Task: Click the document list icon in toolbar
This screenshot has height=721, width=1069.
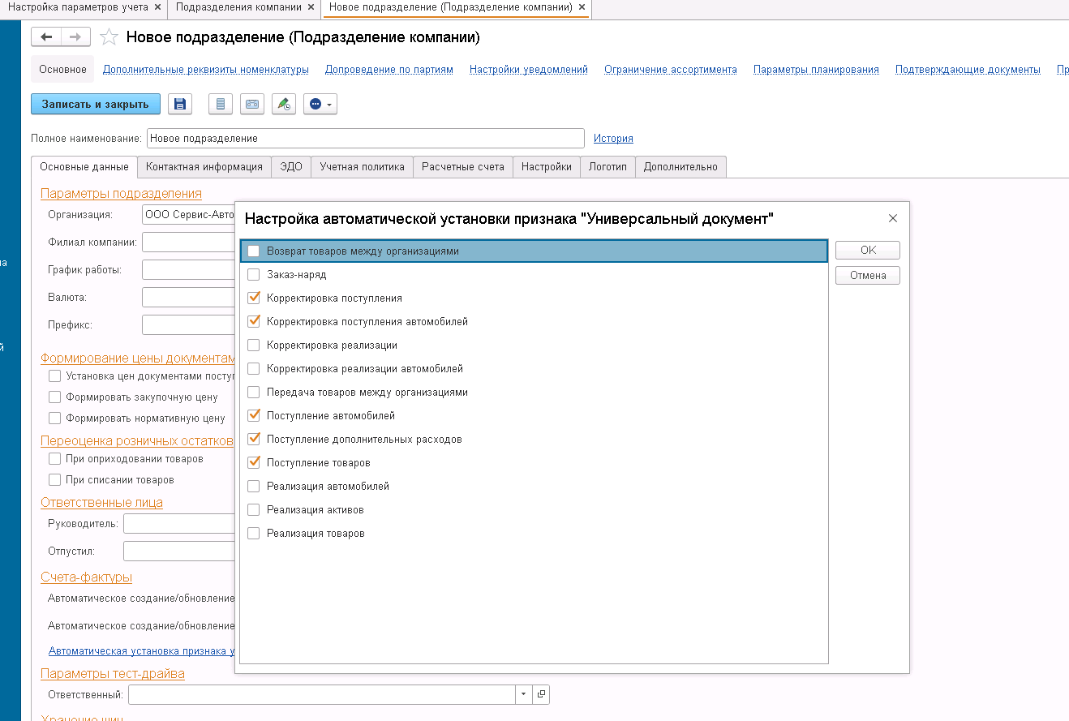Action: [x=221, y=104]
